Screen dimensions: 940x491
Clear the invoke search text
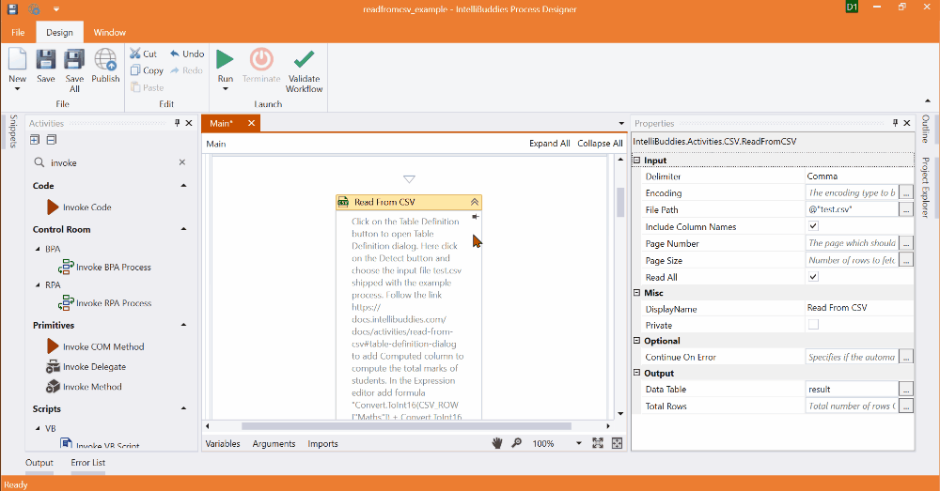tap(182, 162)
